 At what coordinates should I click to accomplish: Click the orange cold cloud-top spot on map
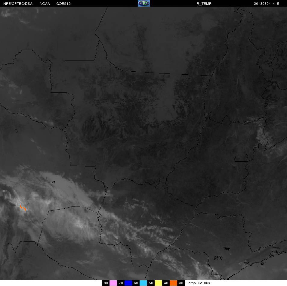point(23,208)
